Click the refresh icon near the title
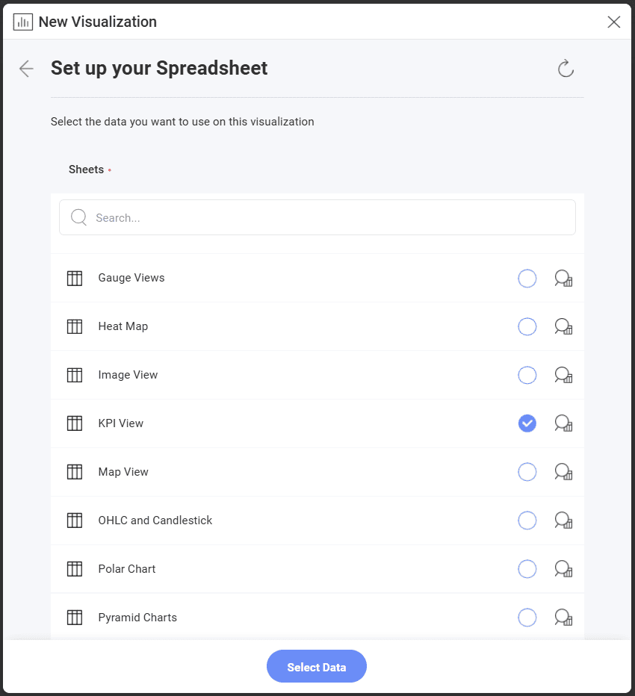 tap(566, 69)
